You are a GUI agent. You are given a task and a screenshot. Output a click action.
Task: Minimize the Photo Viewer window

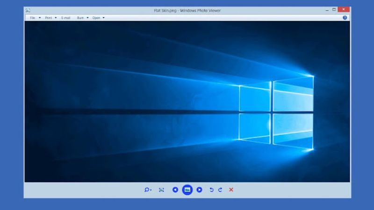(326, 10)
